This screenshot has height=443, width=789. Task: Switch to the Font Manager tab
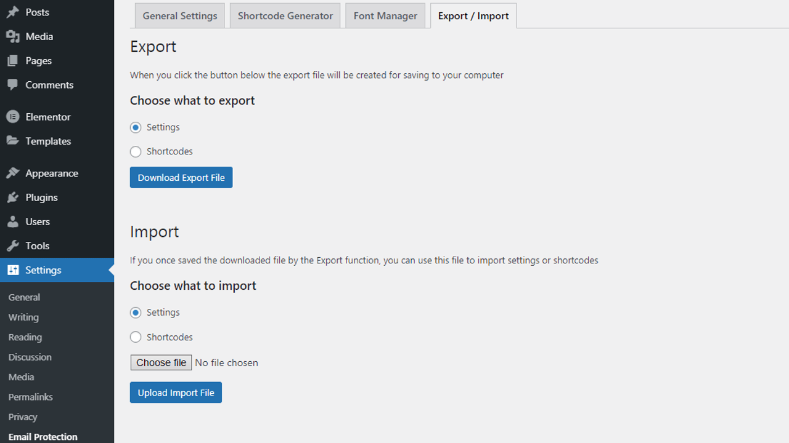[385, 15]
